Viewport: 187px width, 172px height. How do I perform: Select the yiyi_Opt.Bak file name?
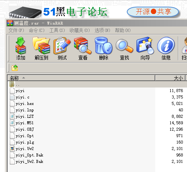29,155
